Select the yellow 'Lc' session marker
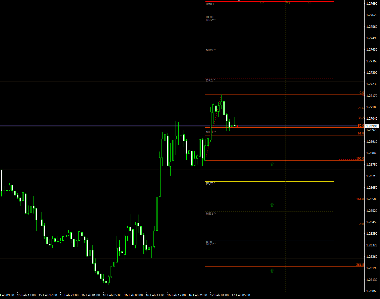 tap(310, 2)
